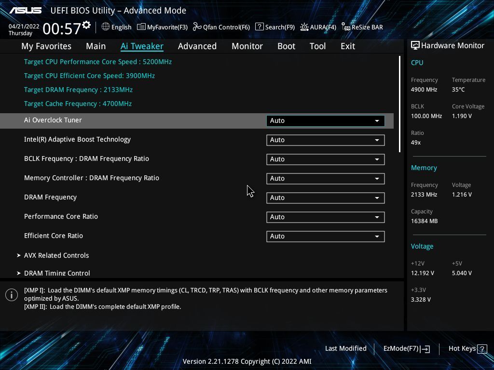Switch to the Tool tab

click(317, 46)
